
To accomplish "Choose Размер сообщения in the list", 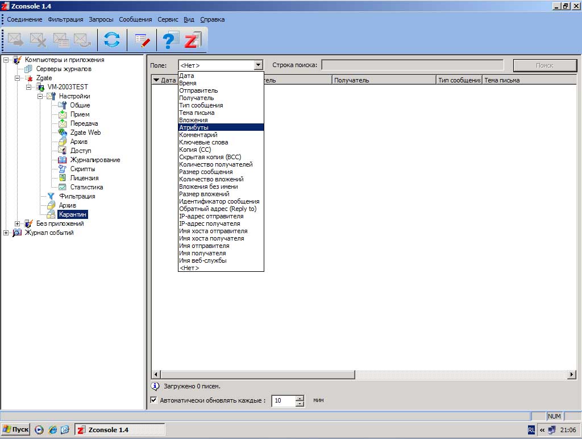I will click(x=221, y=172).
